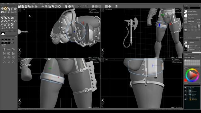Open the Texture menu
Screen dimensions: 201x113
point(54,4)
